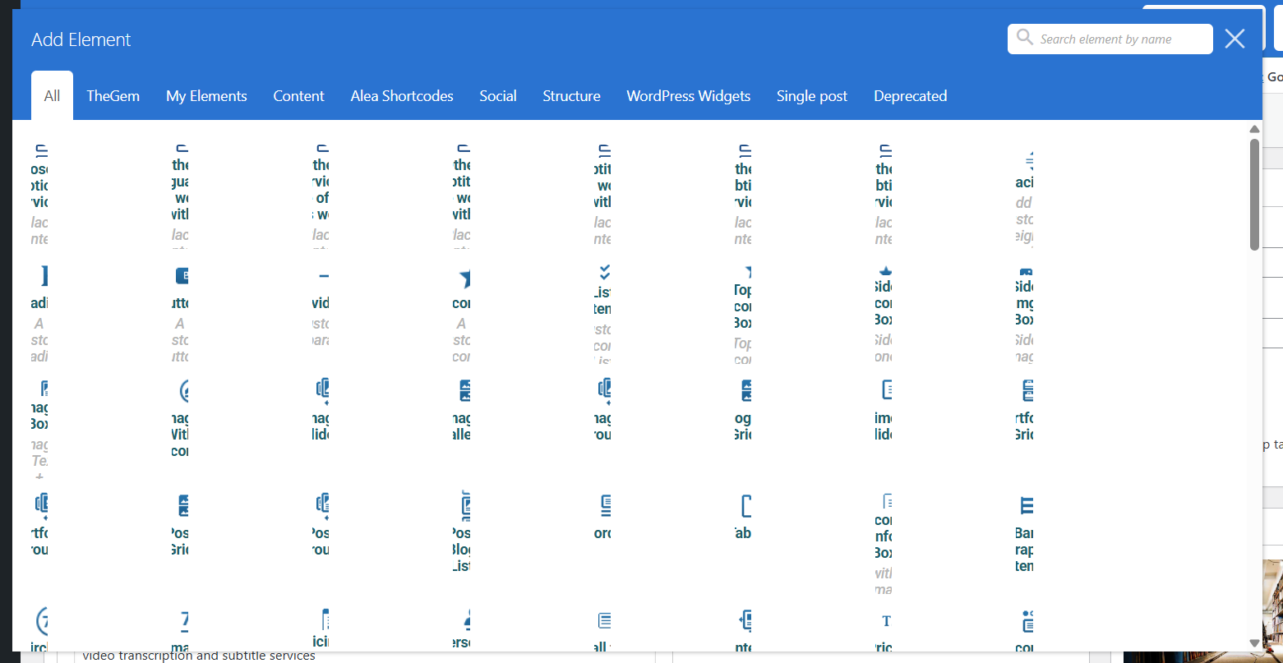The image size is (1283, 663).
Task: Add the Tabs element
Action: tap(742, 516)
